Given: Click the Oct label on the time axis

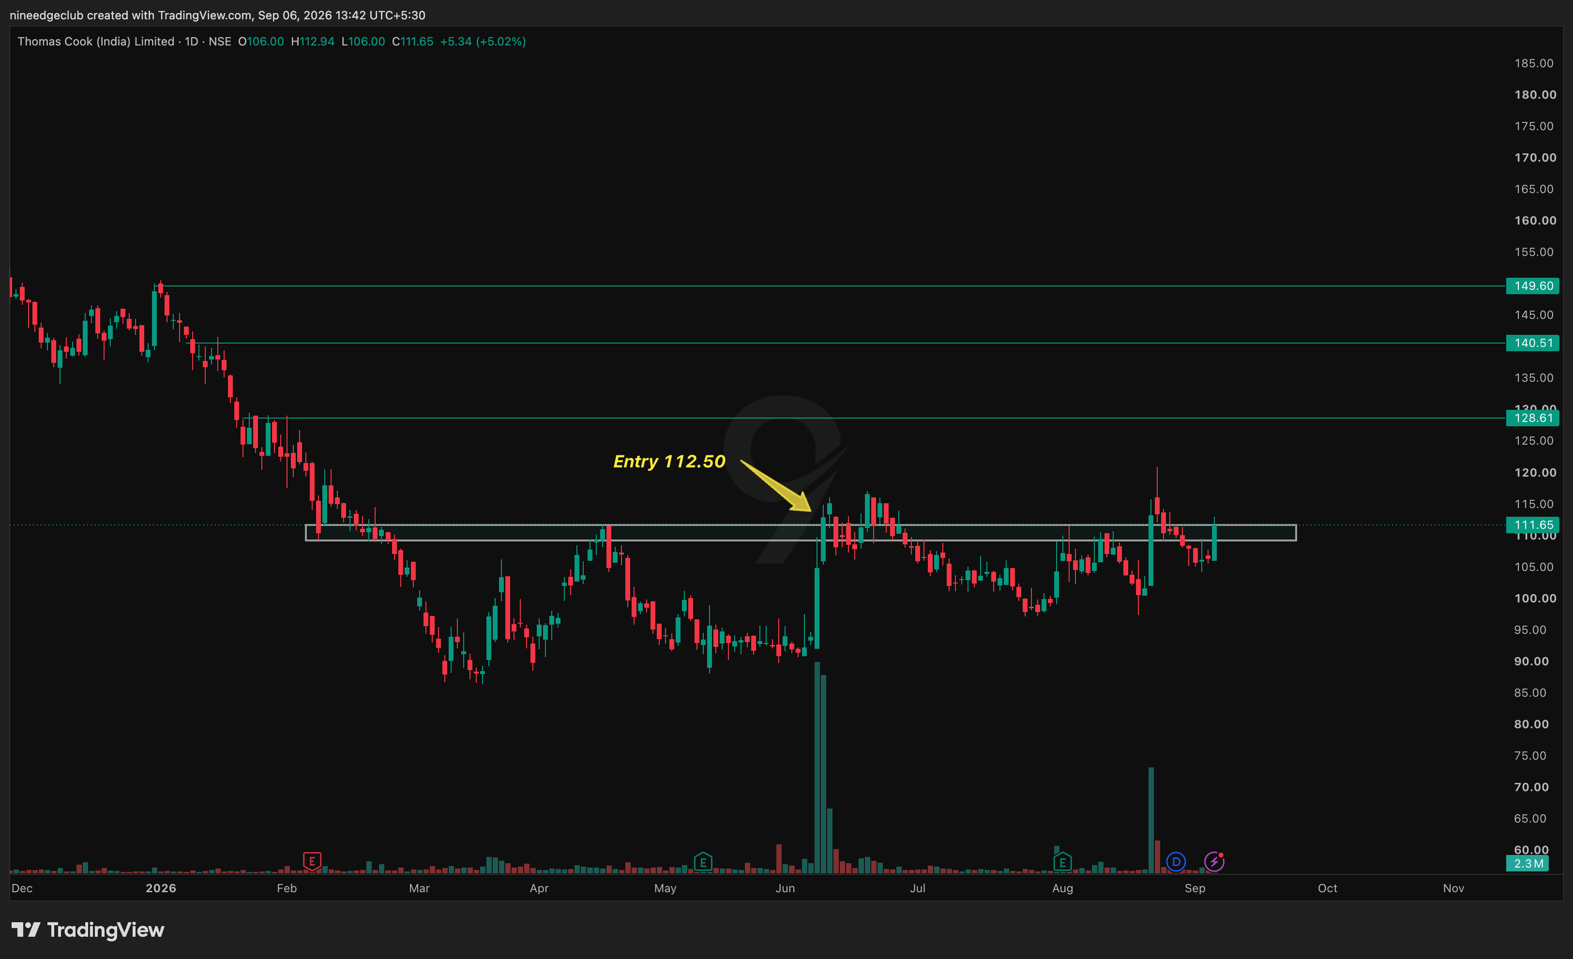Looking at the screenshot, I should click(1327, 888).
